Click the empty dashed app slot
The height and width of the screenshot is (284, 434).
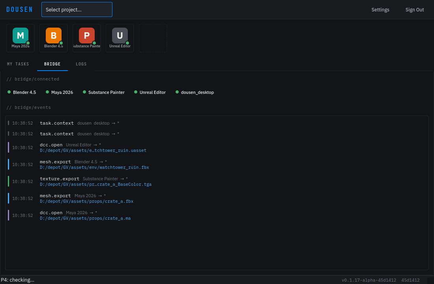coord(153,38)
